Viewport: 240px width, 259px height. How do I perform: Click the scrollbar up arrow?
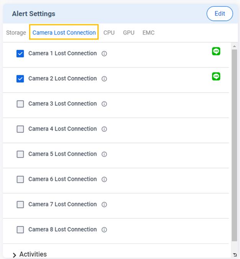click(x=234, y=46)
